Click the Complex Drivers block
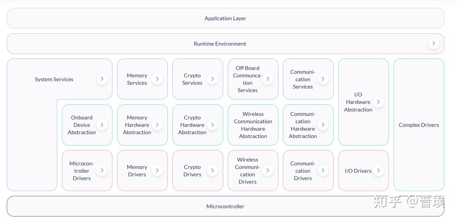This screenshot has height=221, width=457. 419,125
